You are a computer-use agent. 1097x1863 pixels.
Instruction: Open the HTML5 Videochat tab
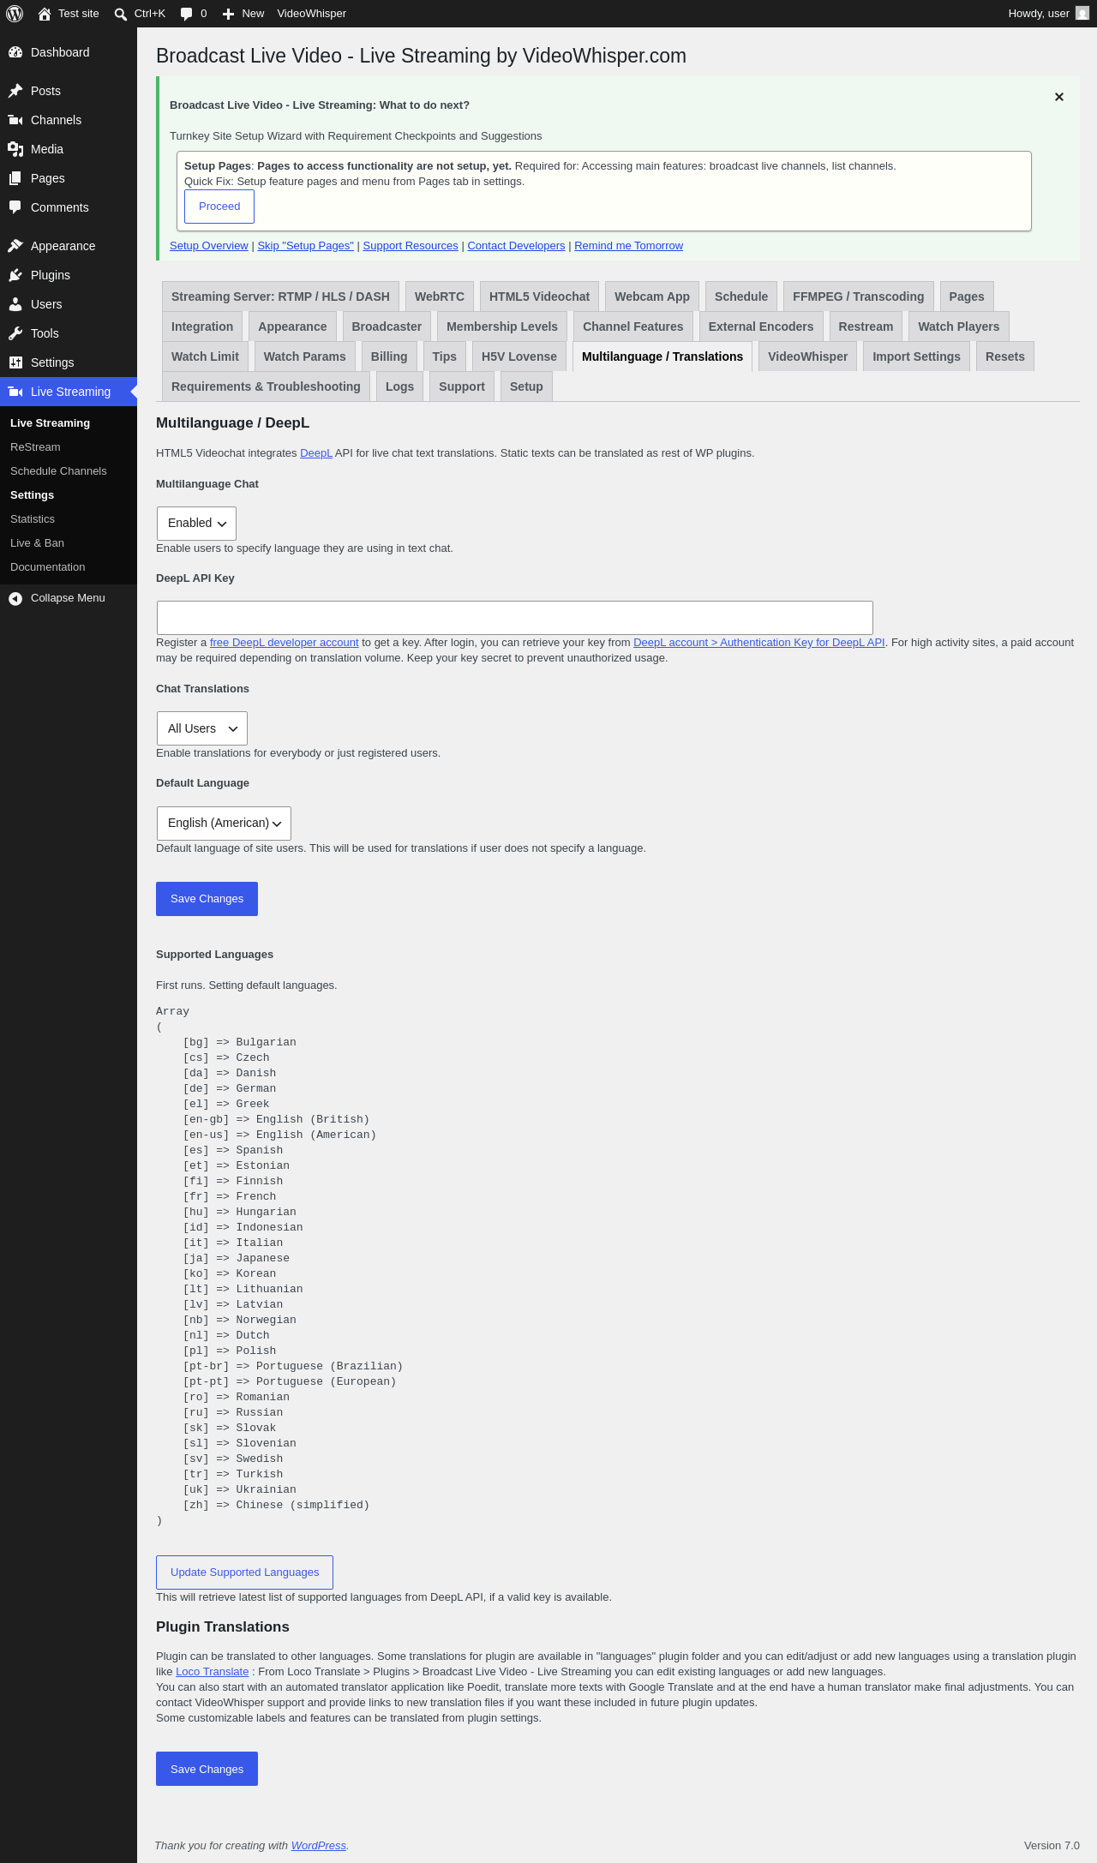[x=539, y=297]
